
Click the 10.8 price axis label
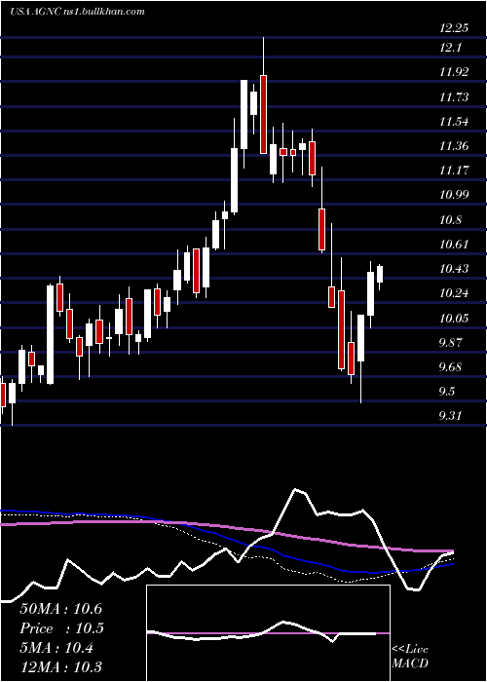pyautogui.click(x=450, y=219)
